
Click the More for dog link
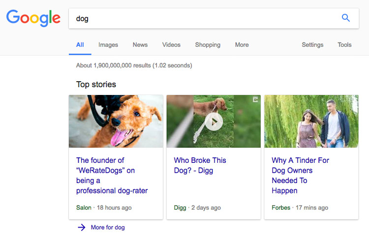click(x=108, y=227)
